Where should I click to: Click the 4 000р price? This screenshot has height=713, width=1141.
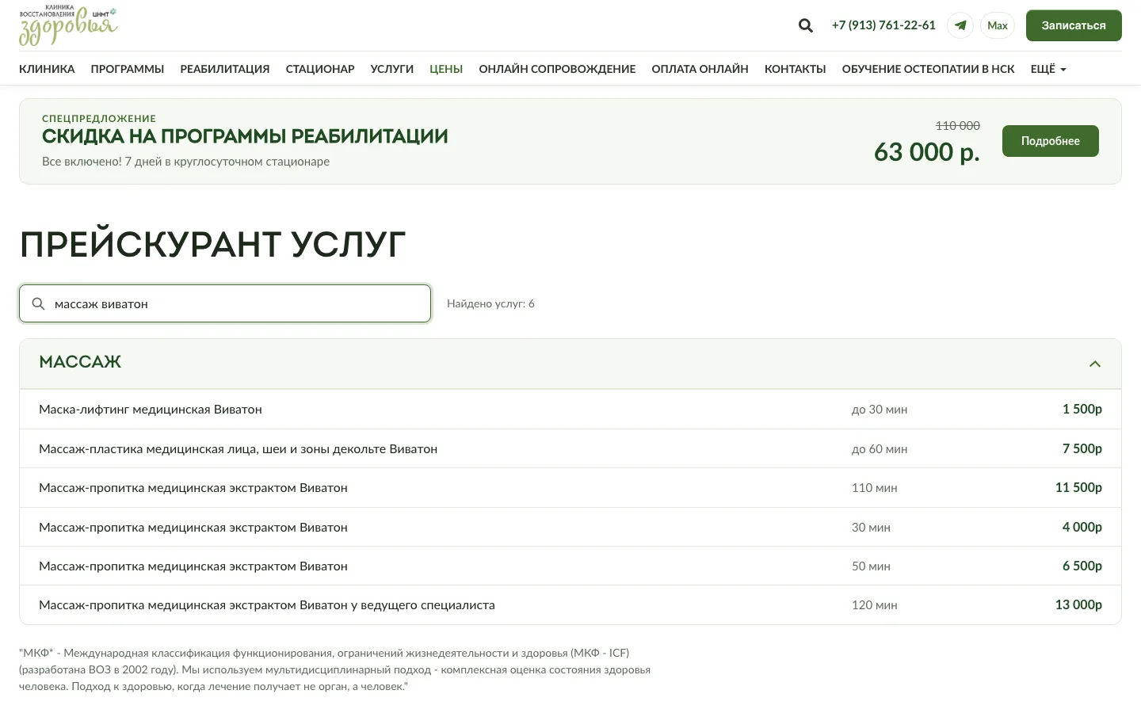pyautogui.click(x=1082, y=527)
